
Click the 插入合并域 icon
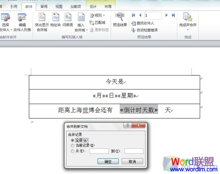[x=81, y=17]
